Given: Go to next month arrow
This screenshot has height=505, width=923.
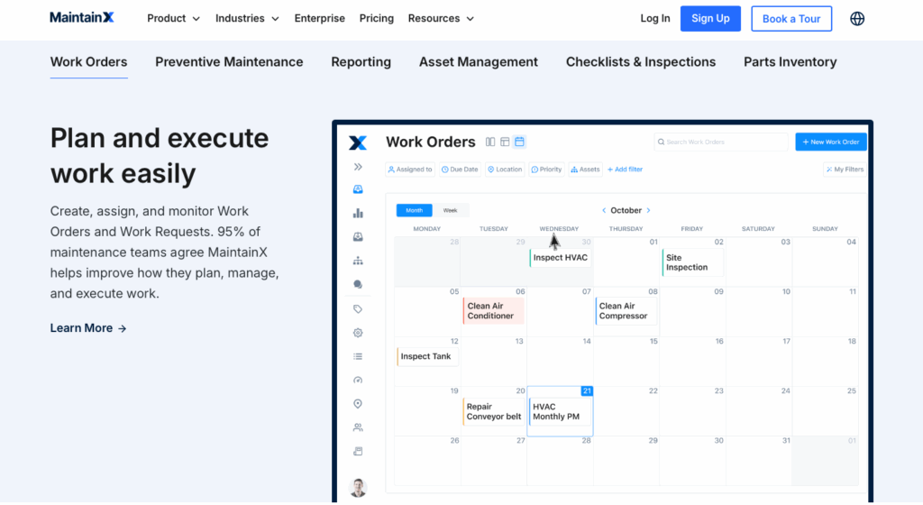Looking at the screenshot, I should [649, 210].
